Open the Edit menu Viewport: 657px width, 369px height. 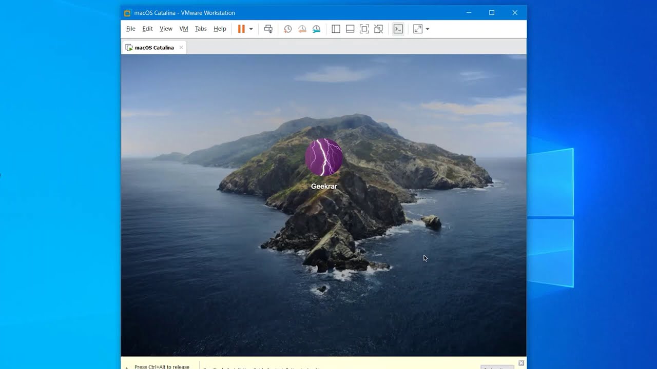[148, 29]
